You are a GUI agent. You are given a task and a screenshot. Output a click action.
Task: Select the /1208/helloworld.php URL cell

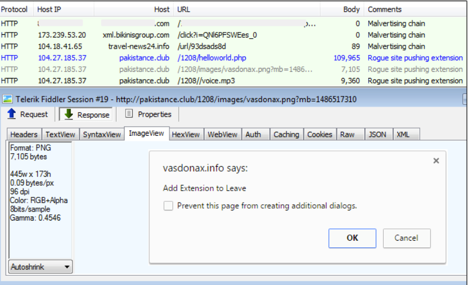click(212, 58)
